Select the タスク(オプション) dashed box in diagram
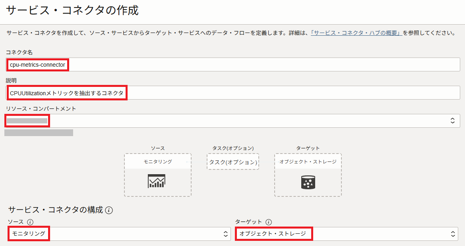 233,162
